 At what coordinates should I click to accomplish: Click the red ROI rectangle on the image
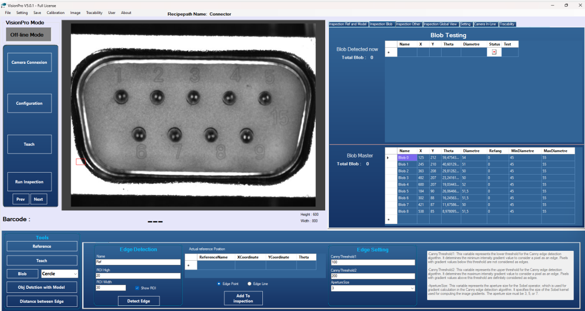click(x=81, y=162)
